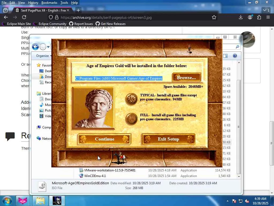The height and width of the screenshot is (206, 274).
Task: Open the History menu in Firefox
Action: tap(33, 3)
